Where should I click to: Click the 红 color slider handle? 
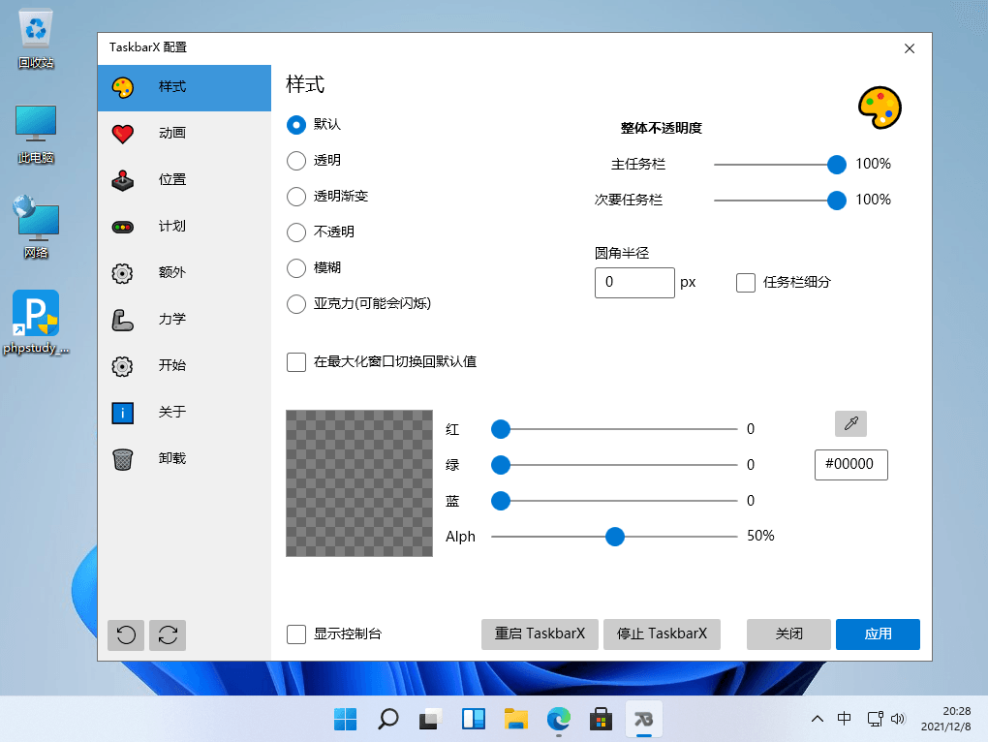coord(501,429)
